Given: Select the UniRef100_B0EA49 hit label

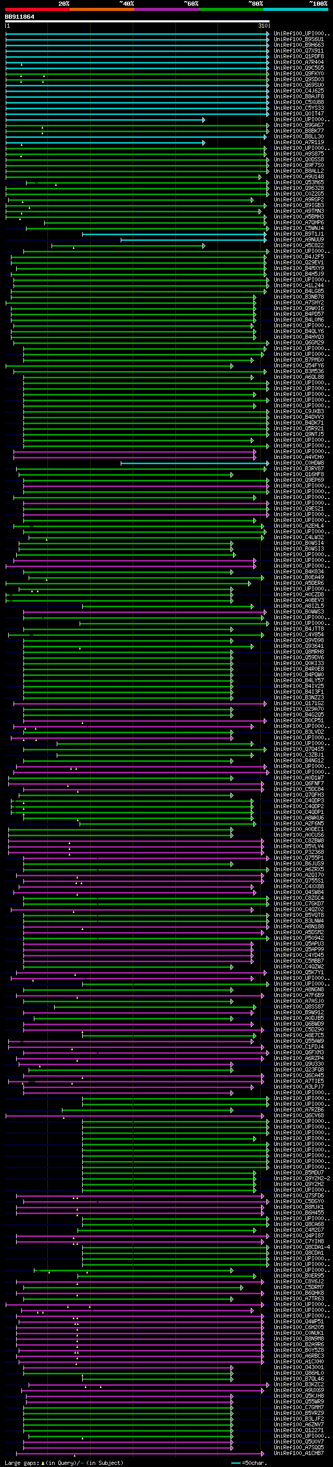Looking at the screenshot, I should click(x=299, y=577).
